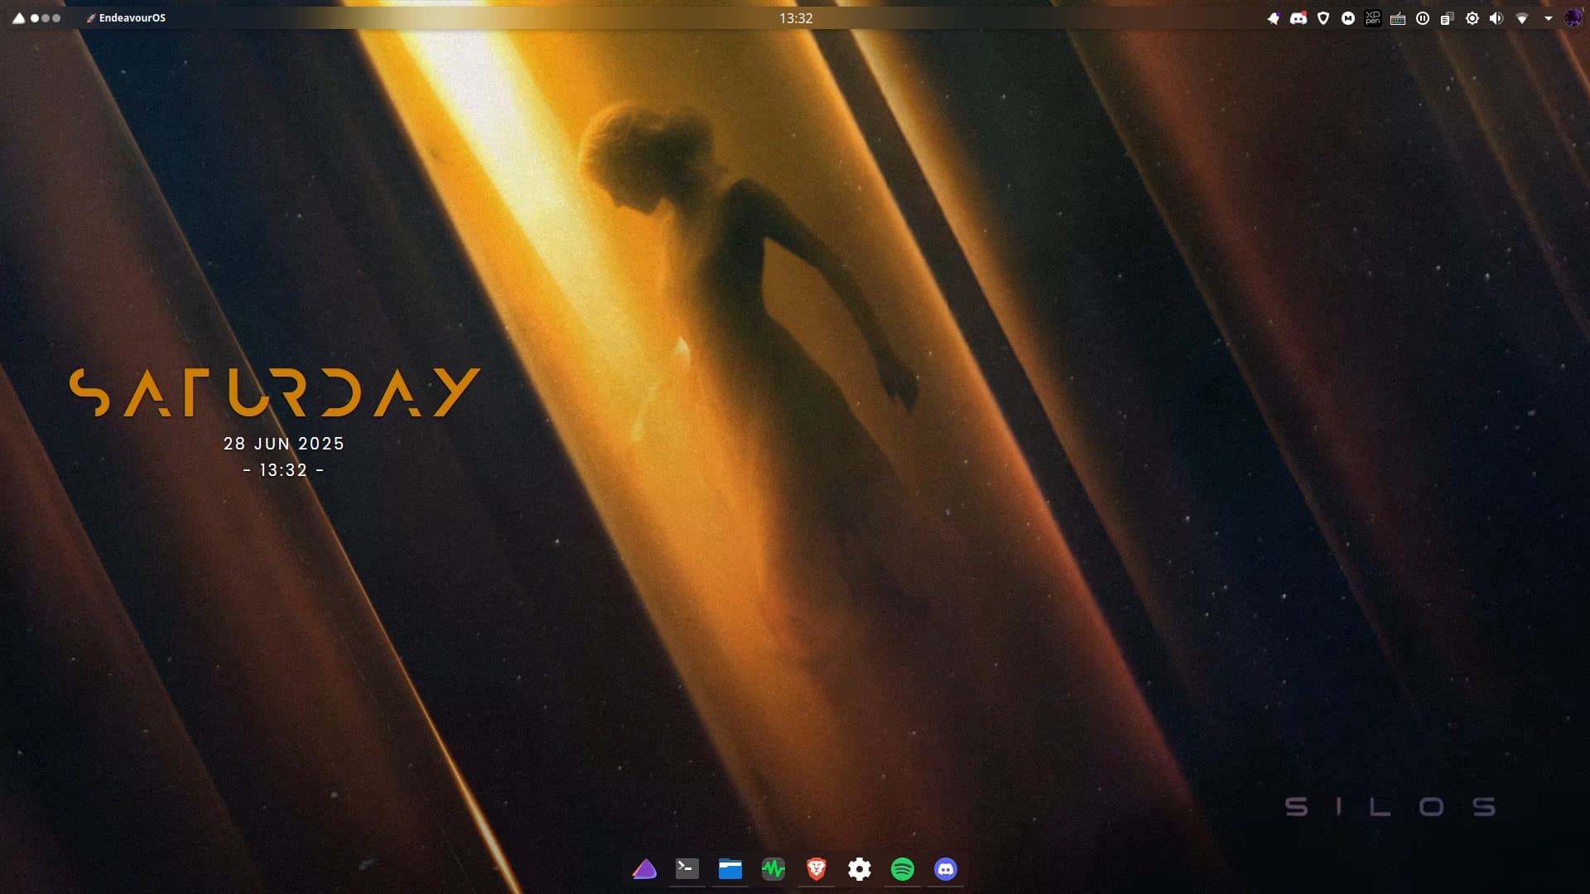Open Settings gear in the dock
The image size is (1590, 894).
(x=860, y=868)
